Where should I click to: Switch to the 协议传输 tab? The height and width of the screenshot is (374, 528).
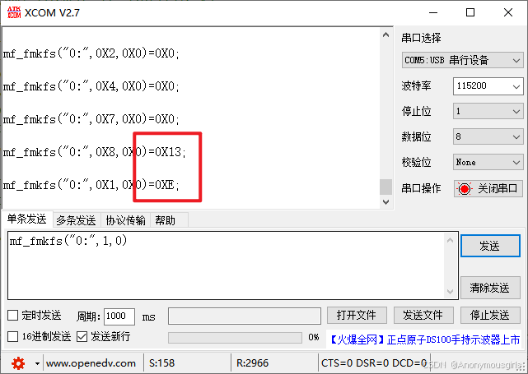point(125,220)
